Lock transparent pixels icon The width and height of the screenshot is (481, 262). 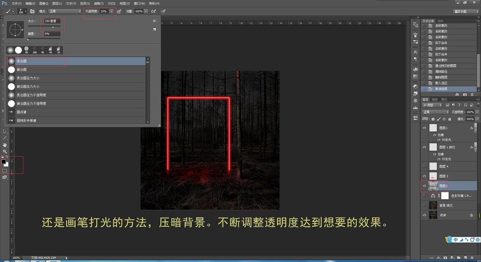click(x=433, y=119)
